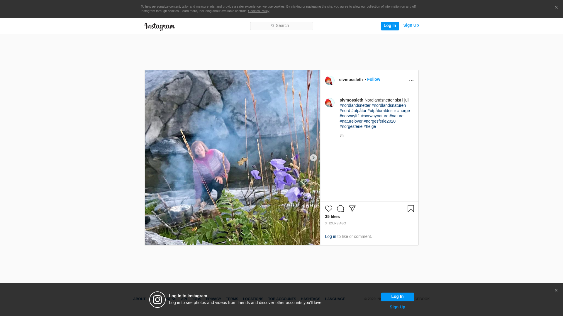Screen dimensions: 563x316
Task: Click Instagram camera icon in bottom banner
Action: [x=157, y=300]
